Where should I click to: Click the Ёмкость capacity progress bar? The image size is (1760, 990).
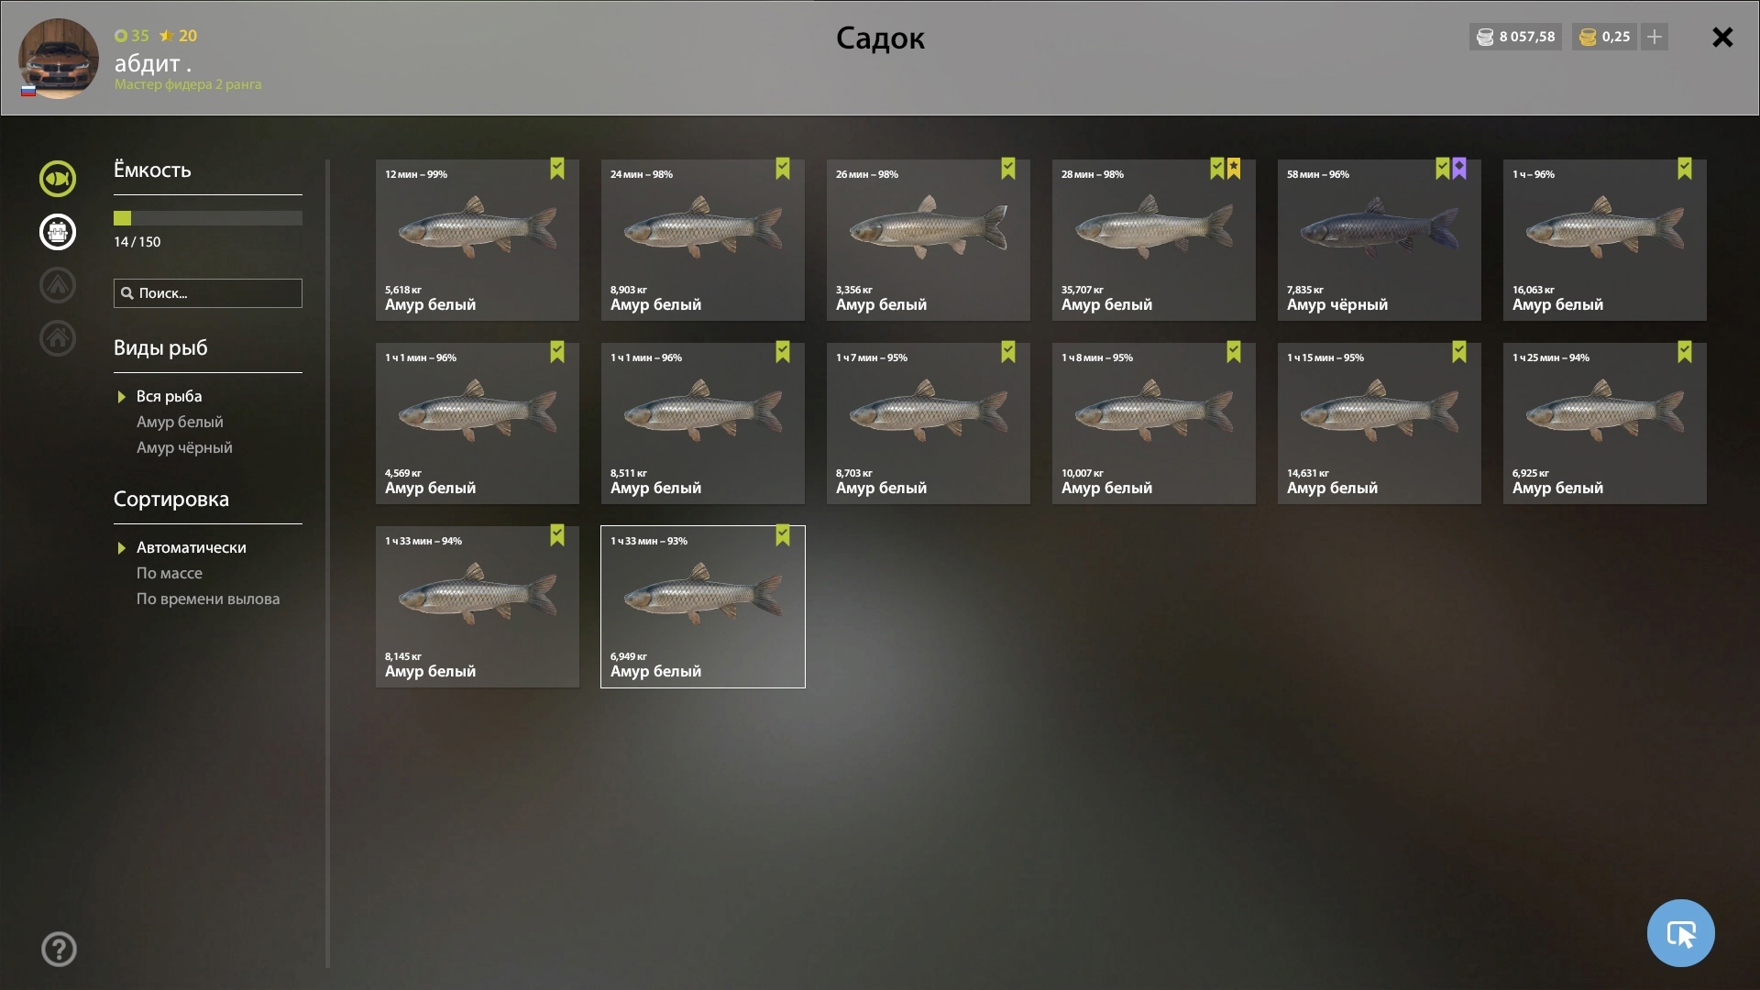(x=208, y=218)
